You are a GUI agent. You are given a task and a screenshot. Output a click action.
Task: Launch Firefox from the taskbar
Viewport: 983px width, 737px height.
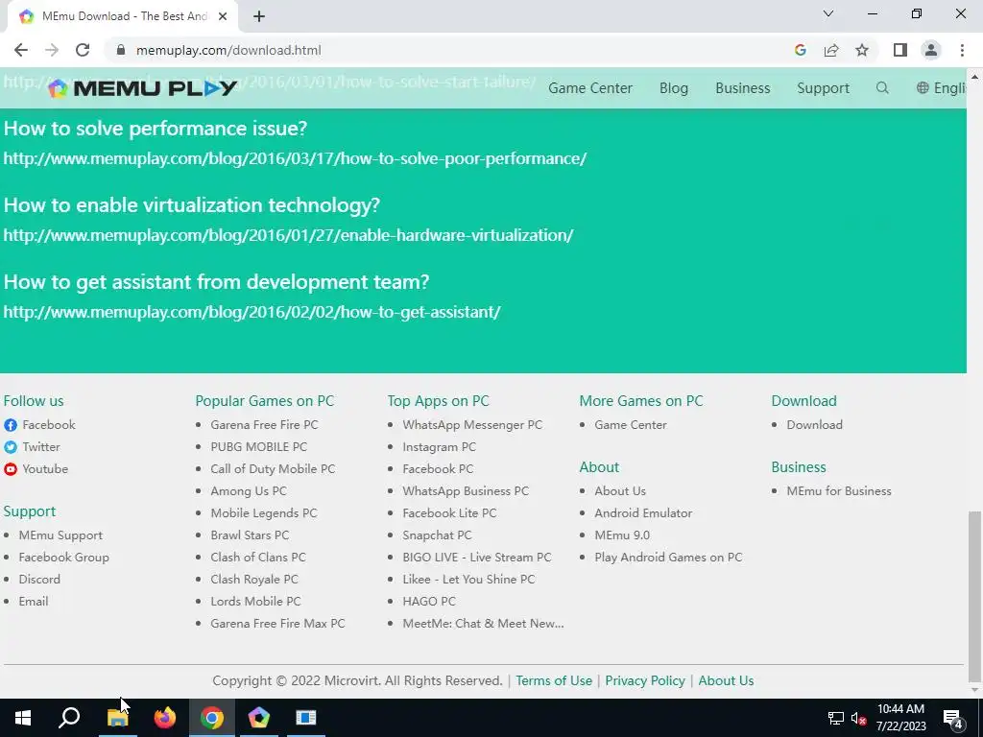pos(165,718)
